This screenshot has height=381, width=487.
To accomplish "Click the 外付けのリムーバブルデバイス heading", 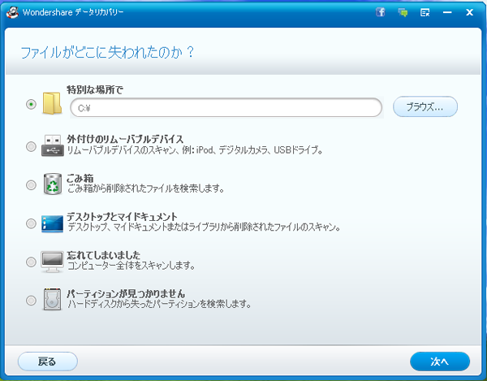I will coord(125,139).
